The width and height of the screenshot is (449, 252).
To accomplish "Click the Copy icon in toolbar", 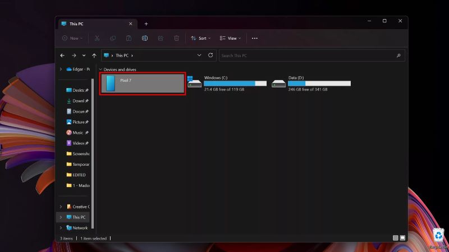I will click(113, 38).
